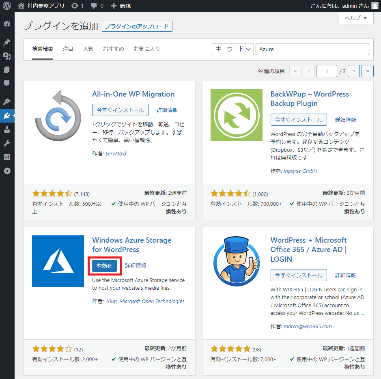
Task: Open the WordPress + Microsoft Office 365 title link
Action: [309, 250]
